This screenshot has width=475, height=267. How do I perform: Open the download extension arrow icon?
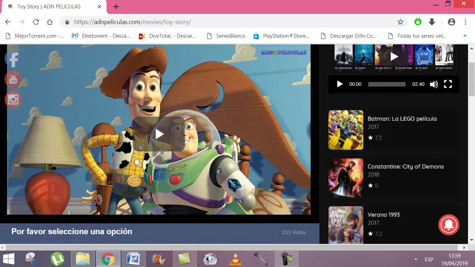(x=432, y=22)
